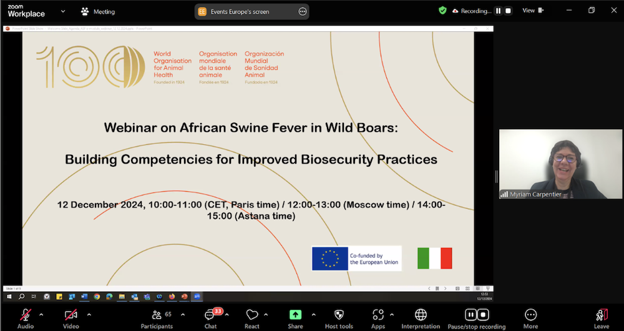Expand video options arrow next to Video

(x=89, y=314)
